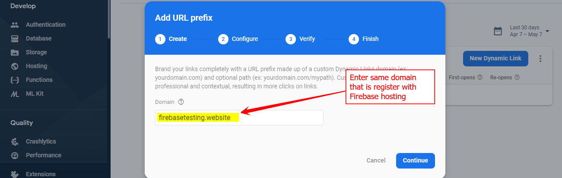
Task: Click the Re-opens help icon
Action: point(517,78)
